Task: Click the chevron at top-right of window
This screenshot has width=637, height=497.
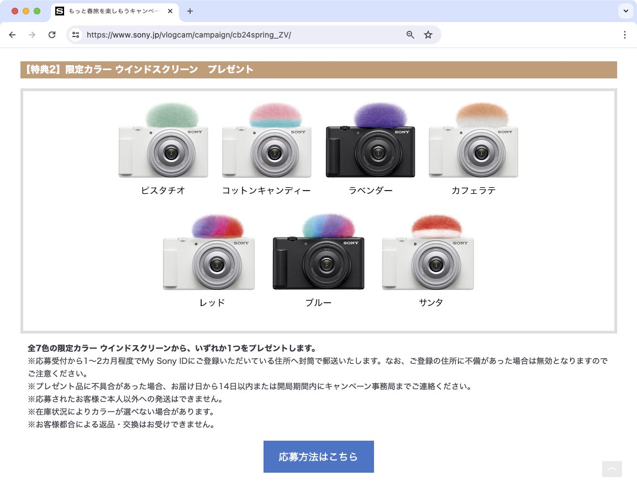Action: point(625,11)
